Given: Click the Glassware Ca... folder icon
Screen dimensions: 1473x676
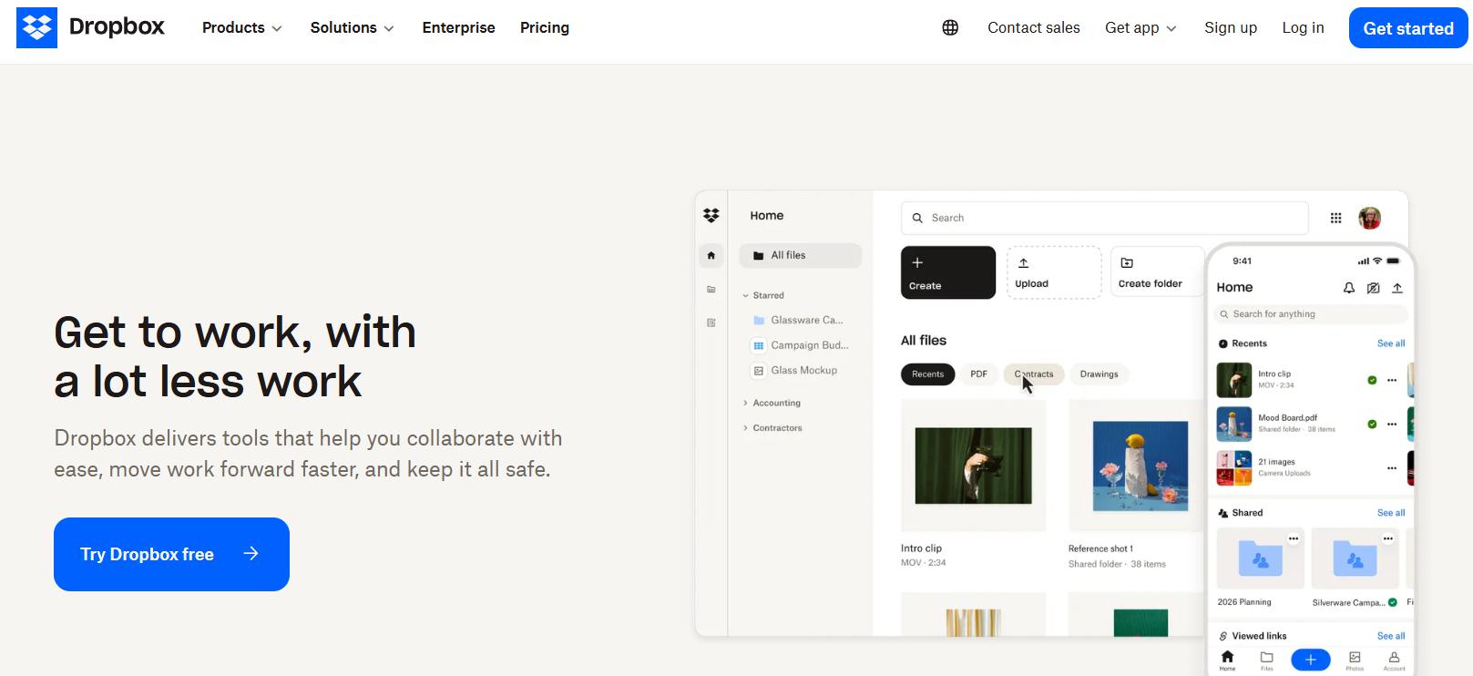Looking at the screenshot, I should [x=759, y=320].
